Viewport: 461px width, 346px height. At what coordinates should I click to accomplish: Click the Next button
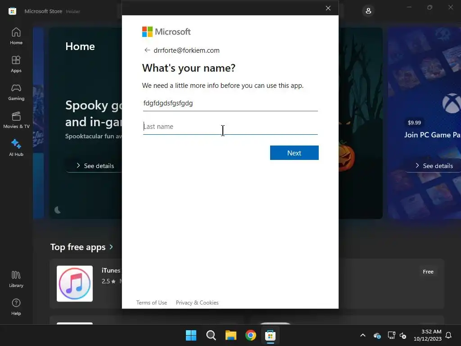click(294, 153)
